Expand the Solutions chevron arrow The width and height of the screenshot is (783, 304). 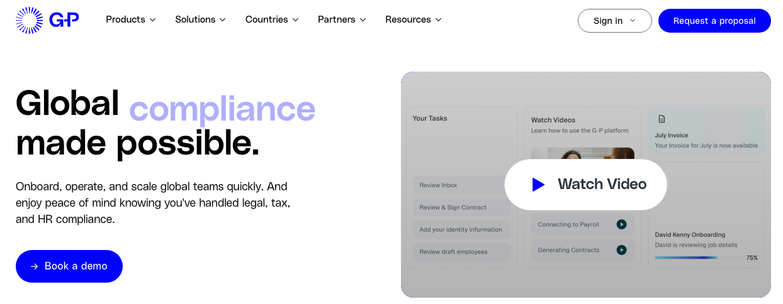tap(222, 20)
